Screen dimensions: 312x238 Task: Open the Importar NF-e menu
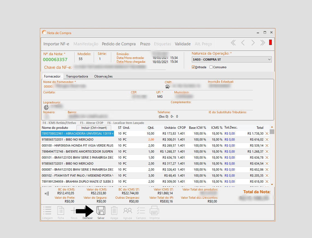click(x=56, y=44)
